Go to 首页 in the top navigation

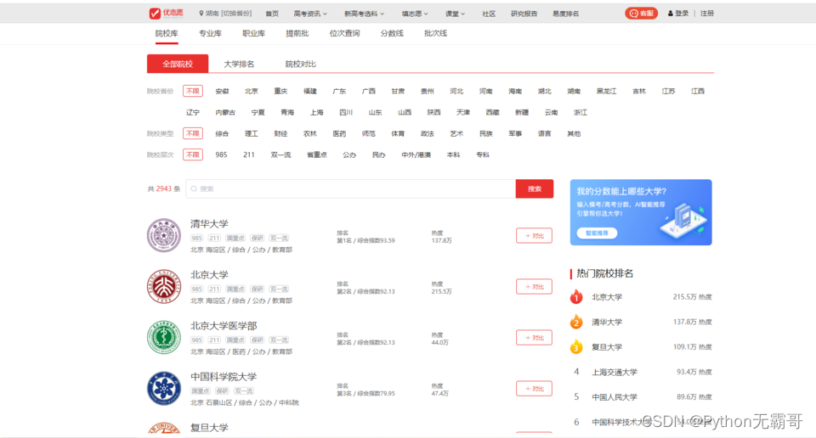(x=272, y=14)
